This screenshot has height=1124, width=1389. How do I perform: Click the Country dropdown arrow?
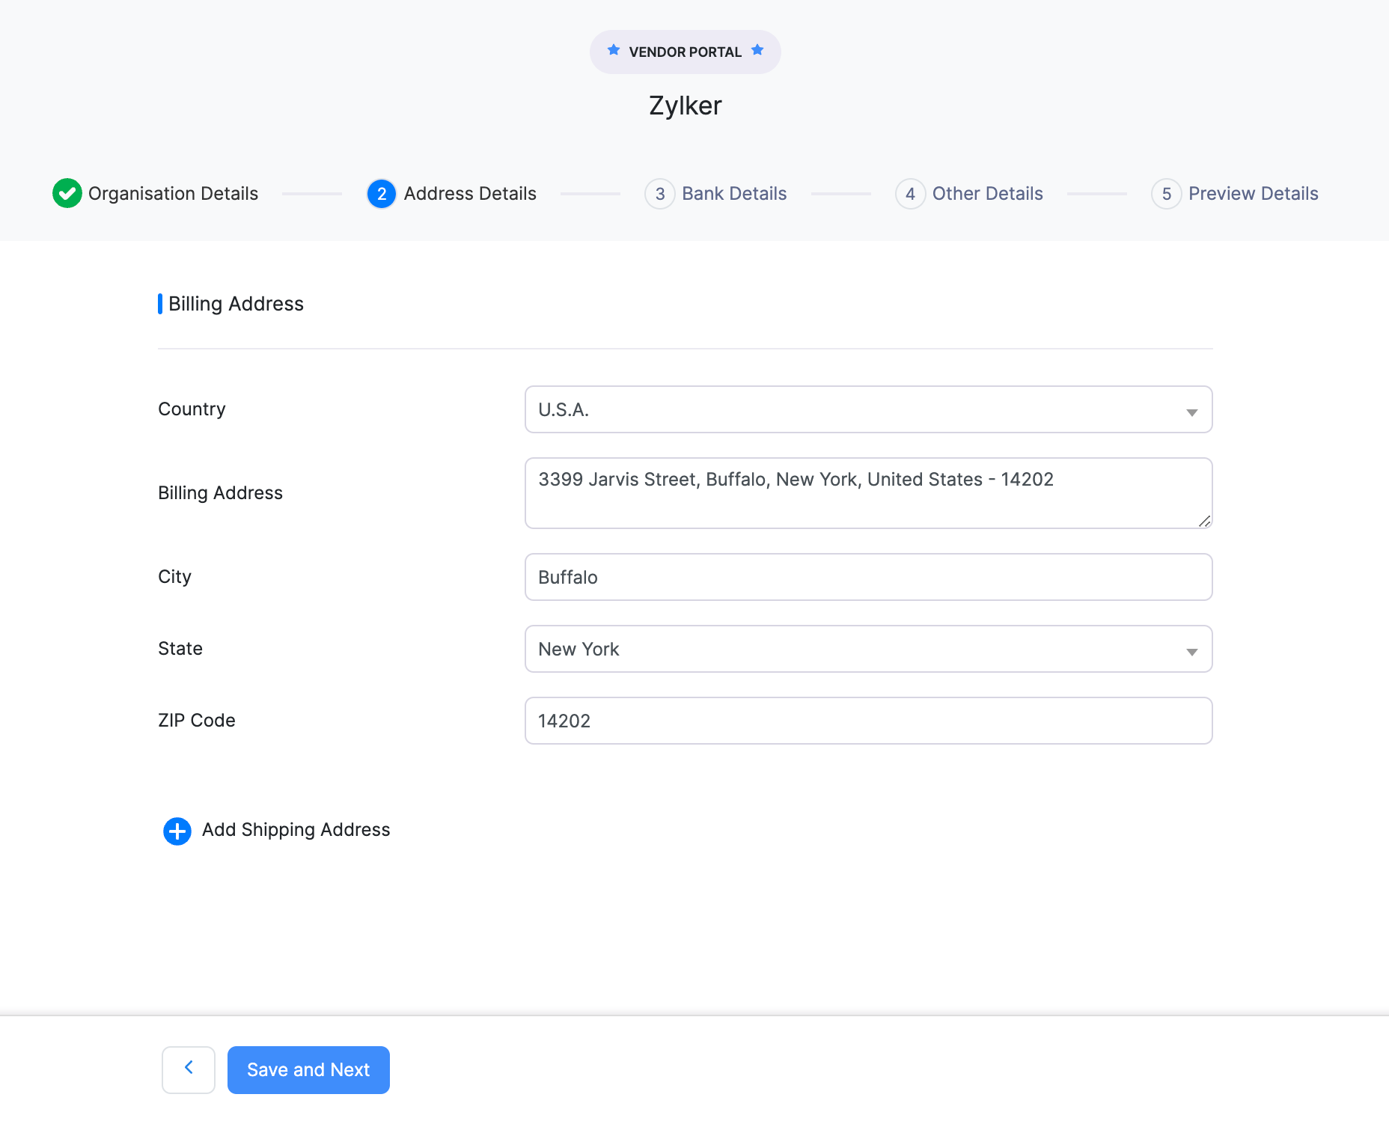click(x=1191, y=412)
